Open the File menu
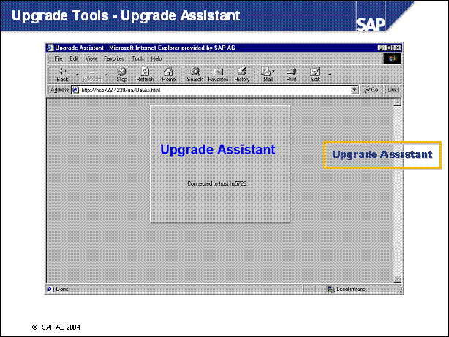The height and width of the screenshot is (337, 449). coord(58,58)
